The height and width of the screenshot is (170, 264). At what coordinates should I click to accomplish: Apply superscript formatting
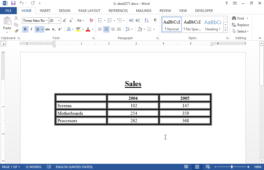(60, 29)
